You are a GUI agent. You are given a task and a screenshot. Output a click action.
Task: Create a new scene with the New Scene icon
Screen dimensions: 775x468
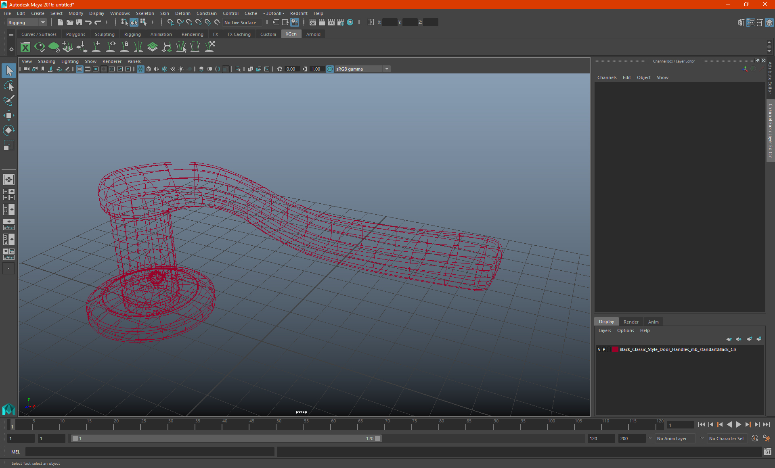pyautogui.click(x=61, y=23)
